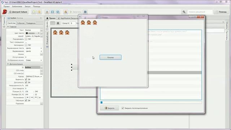Open the CSS стиль editor ellipsis button

click(x=42, y=70)
